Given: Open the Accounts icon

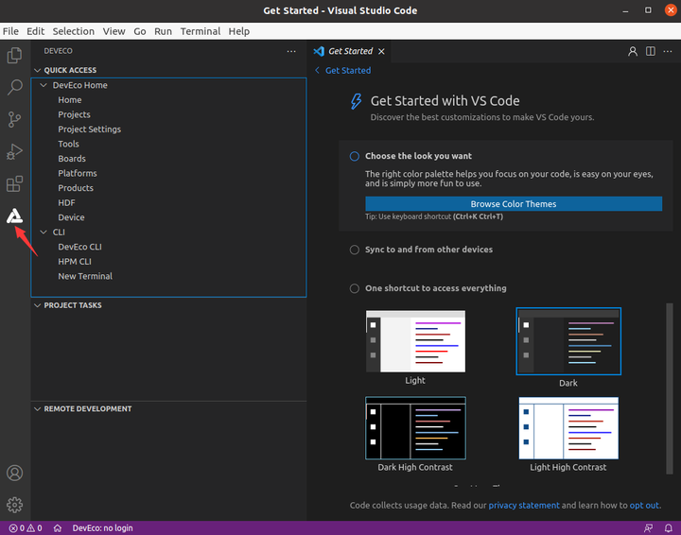Looking at the screenshot, I should click(14, 473).
